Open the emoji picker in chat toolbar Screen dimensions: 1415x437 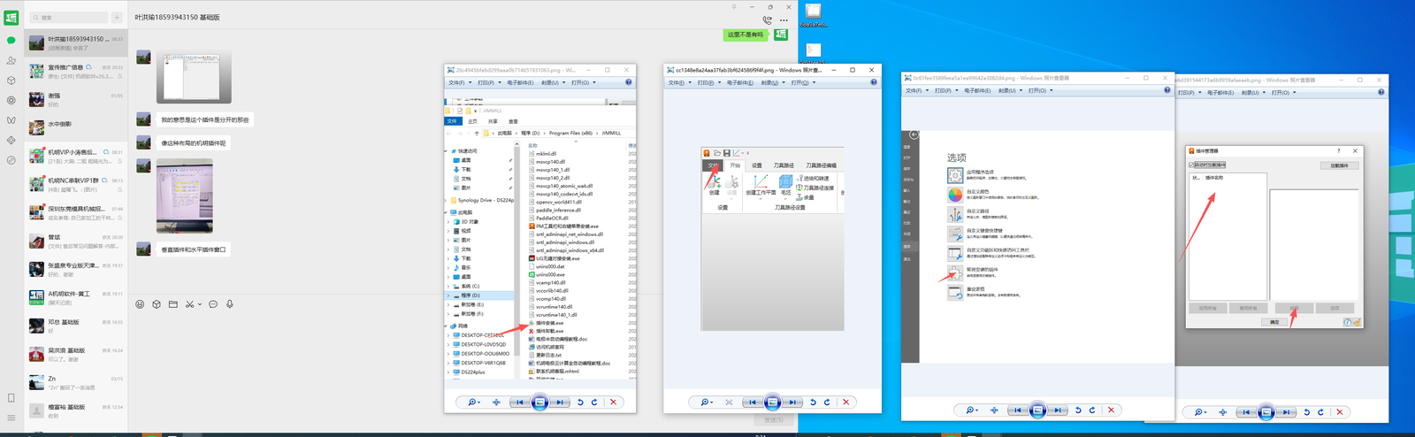click(x=140, y=304)
